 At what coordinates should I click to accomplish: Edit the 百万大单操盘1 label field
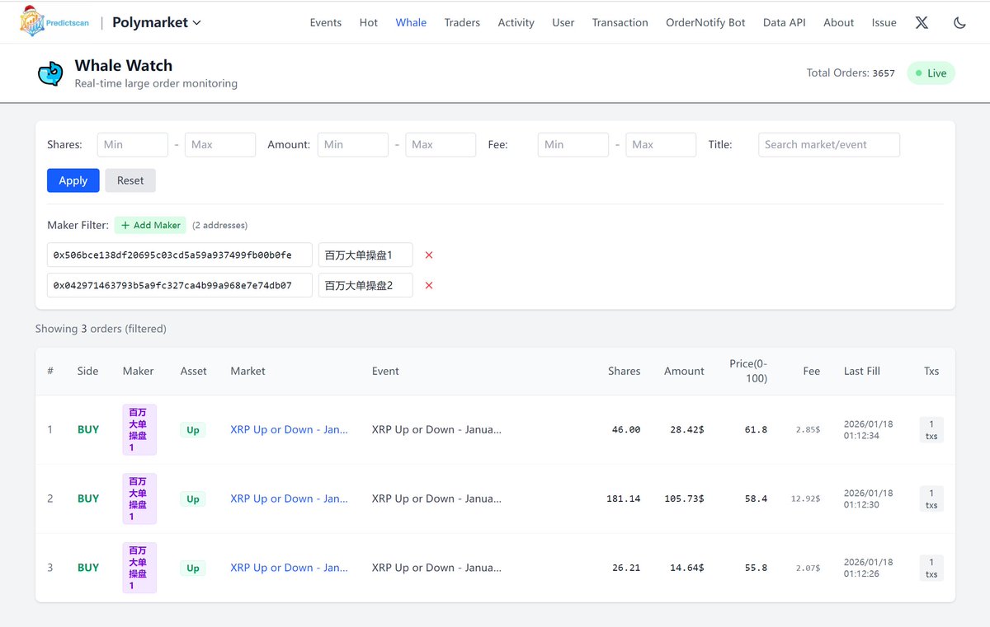[x=365, y=255]
